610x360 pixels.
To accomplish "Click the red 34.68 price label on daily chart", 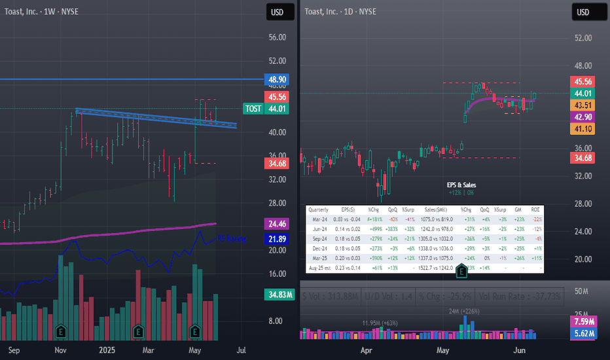I will coord(583,158).
